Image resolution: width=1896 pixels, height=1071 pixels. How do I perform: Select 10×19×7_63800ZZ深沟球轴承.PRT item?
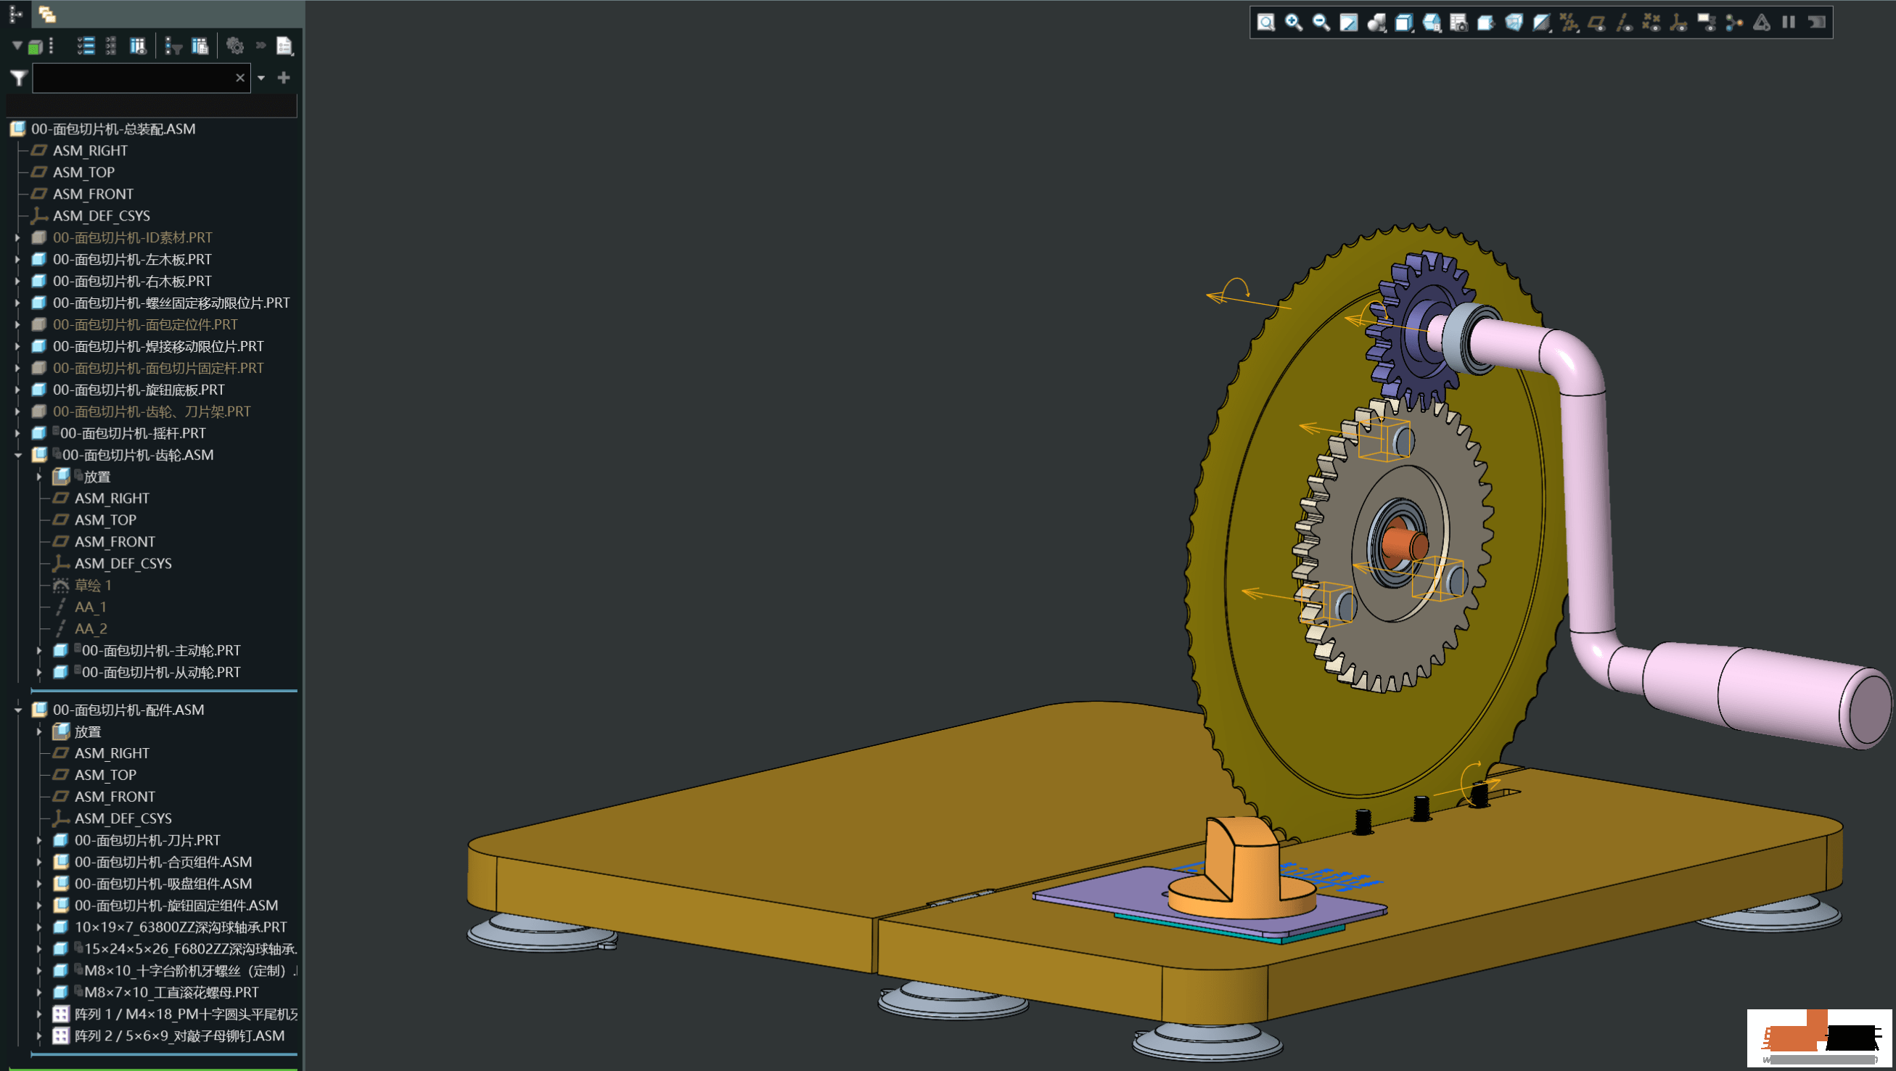(181, 927)
